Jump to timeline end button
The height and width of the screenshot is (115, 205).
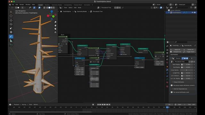pos(110,104)
